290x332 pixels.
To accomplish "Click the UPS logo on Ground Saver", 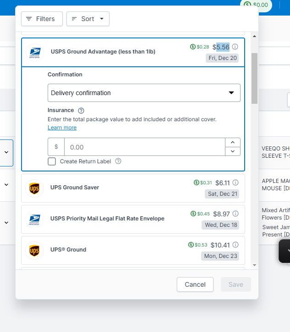I will pos(34,188).
